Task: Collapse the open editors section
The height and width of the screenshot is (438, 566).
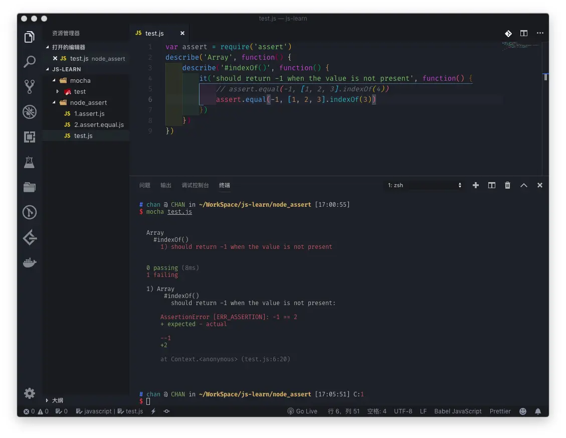Action: tap(47, 47)
